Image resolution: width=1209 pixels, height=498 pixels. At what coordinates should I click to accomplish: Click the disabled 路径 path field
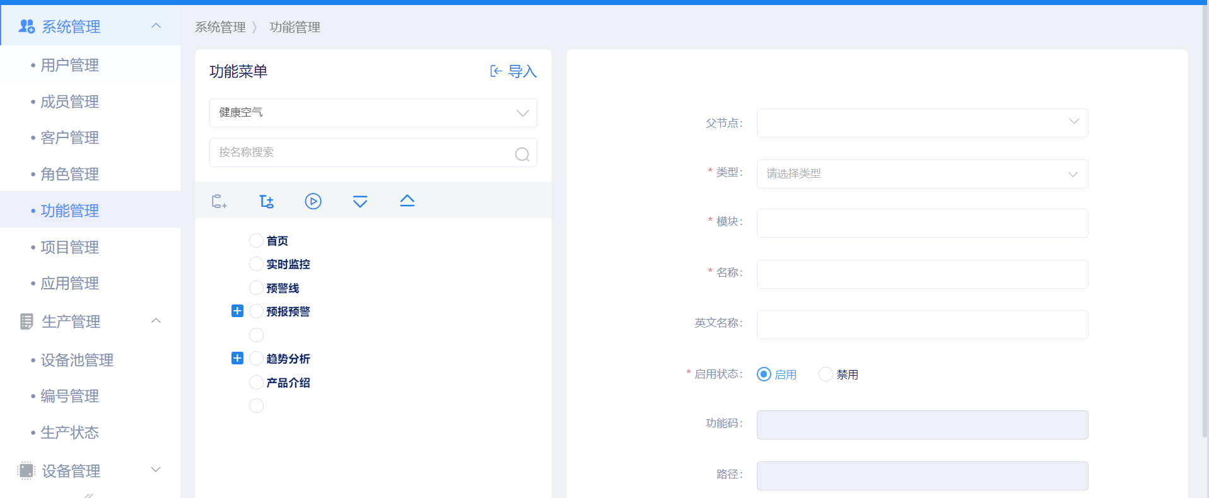click(922, 476)
